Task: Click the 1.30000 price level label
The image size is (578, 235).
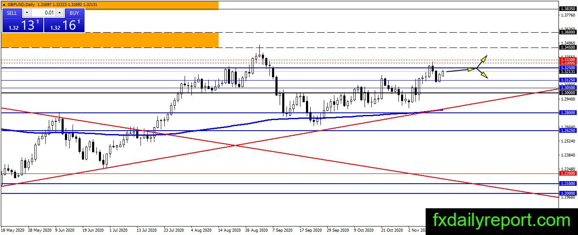Action: 568,92
